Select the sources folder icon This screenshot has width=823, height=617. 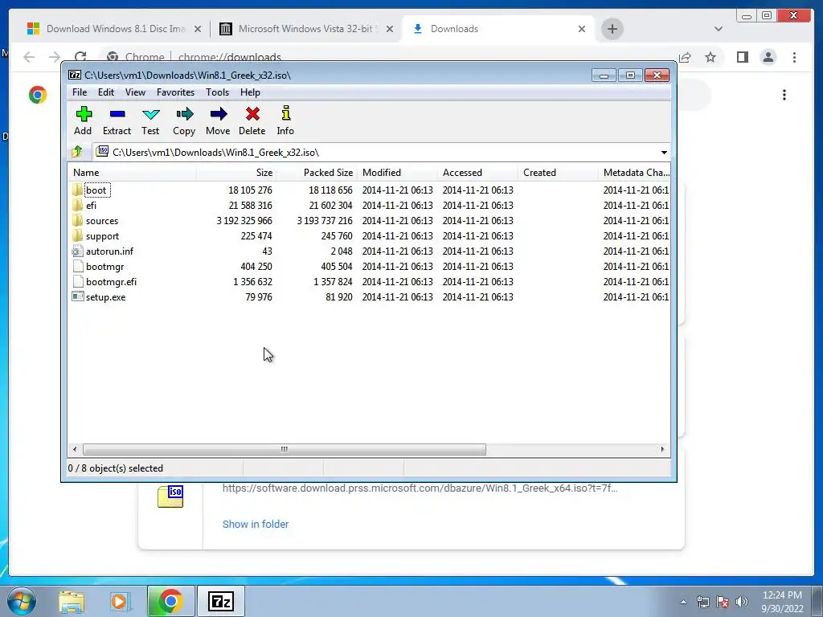coord(78,220)
